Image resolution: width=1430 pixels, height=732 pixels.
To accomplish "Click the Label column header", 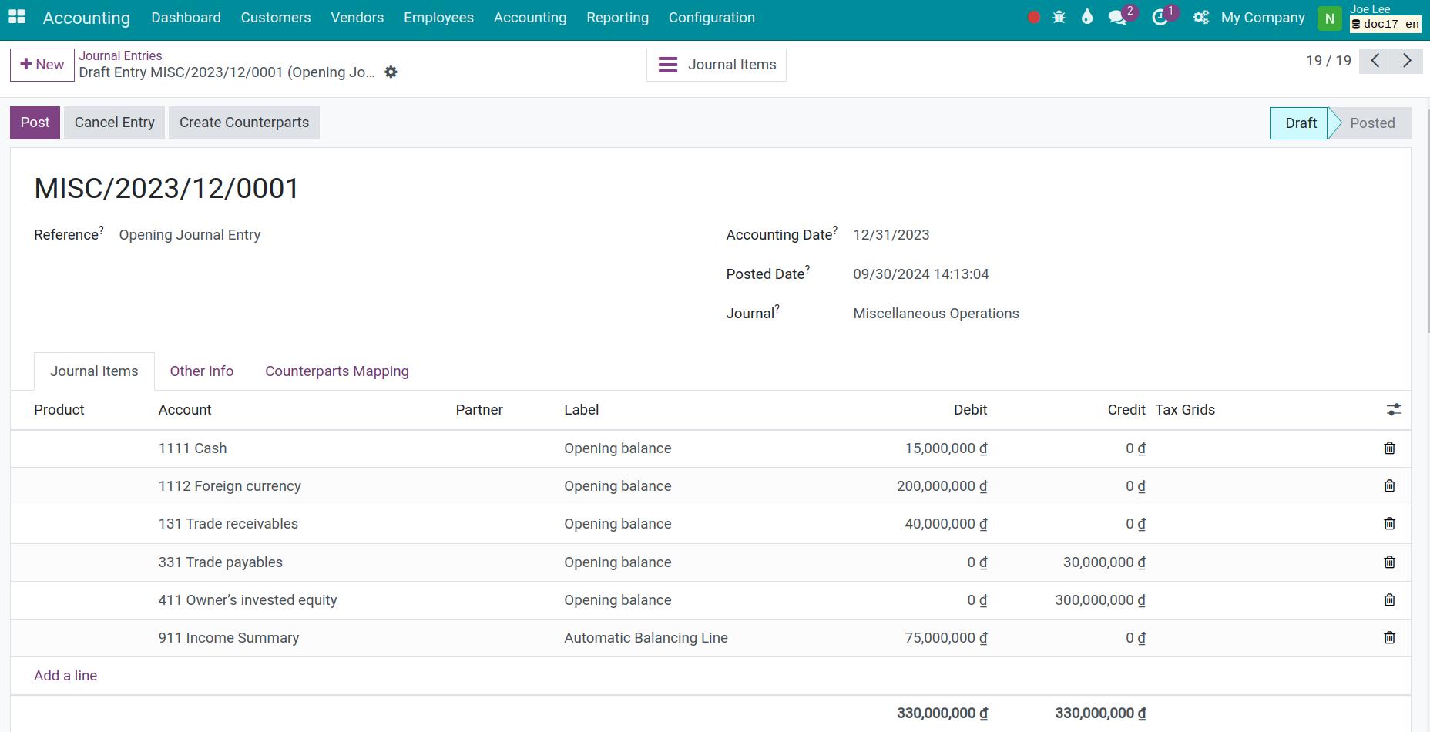I will click(x=581, y=410).
